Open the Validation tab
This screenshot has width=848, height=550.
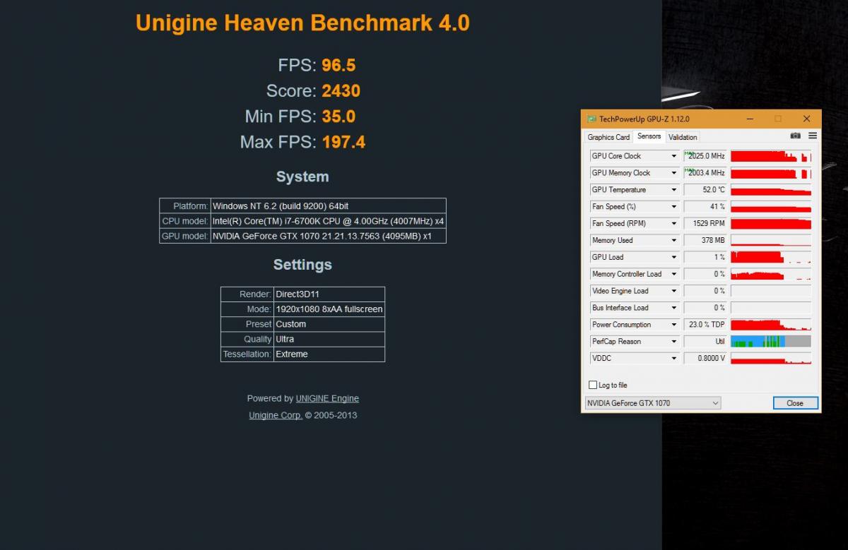coord(683,137)
